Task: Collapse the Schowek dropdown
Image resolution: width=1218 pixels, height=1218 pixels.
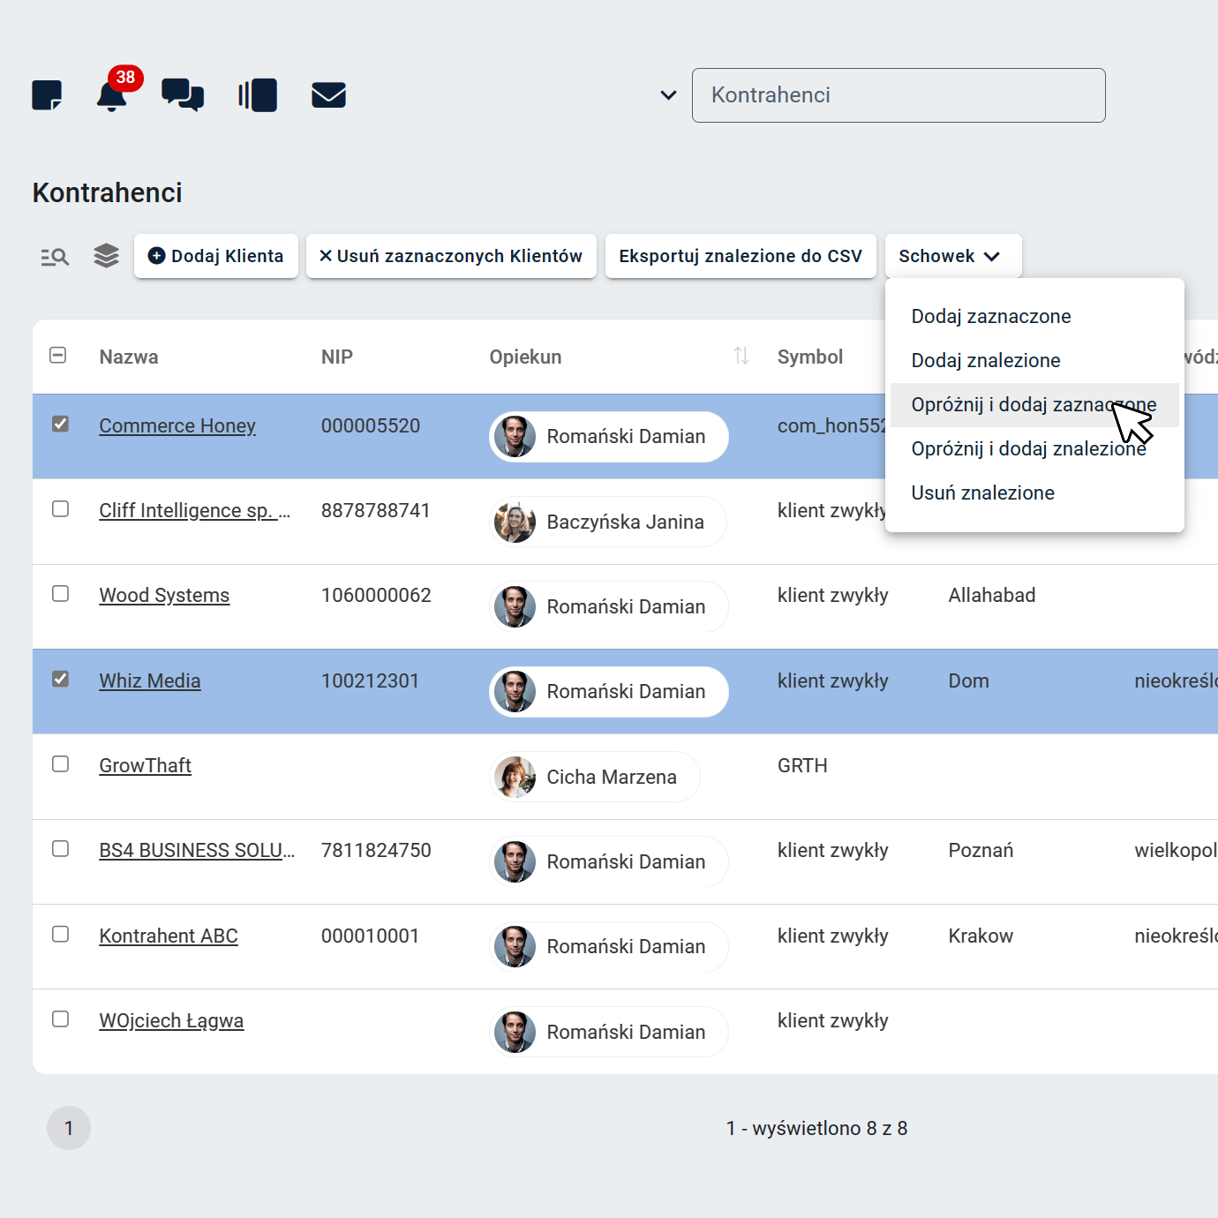Action: pyautogui.click(x=952, y=256)
